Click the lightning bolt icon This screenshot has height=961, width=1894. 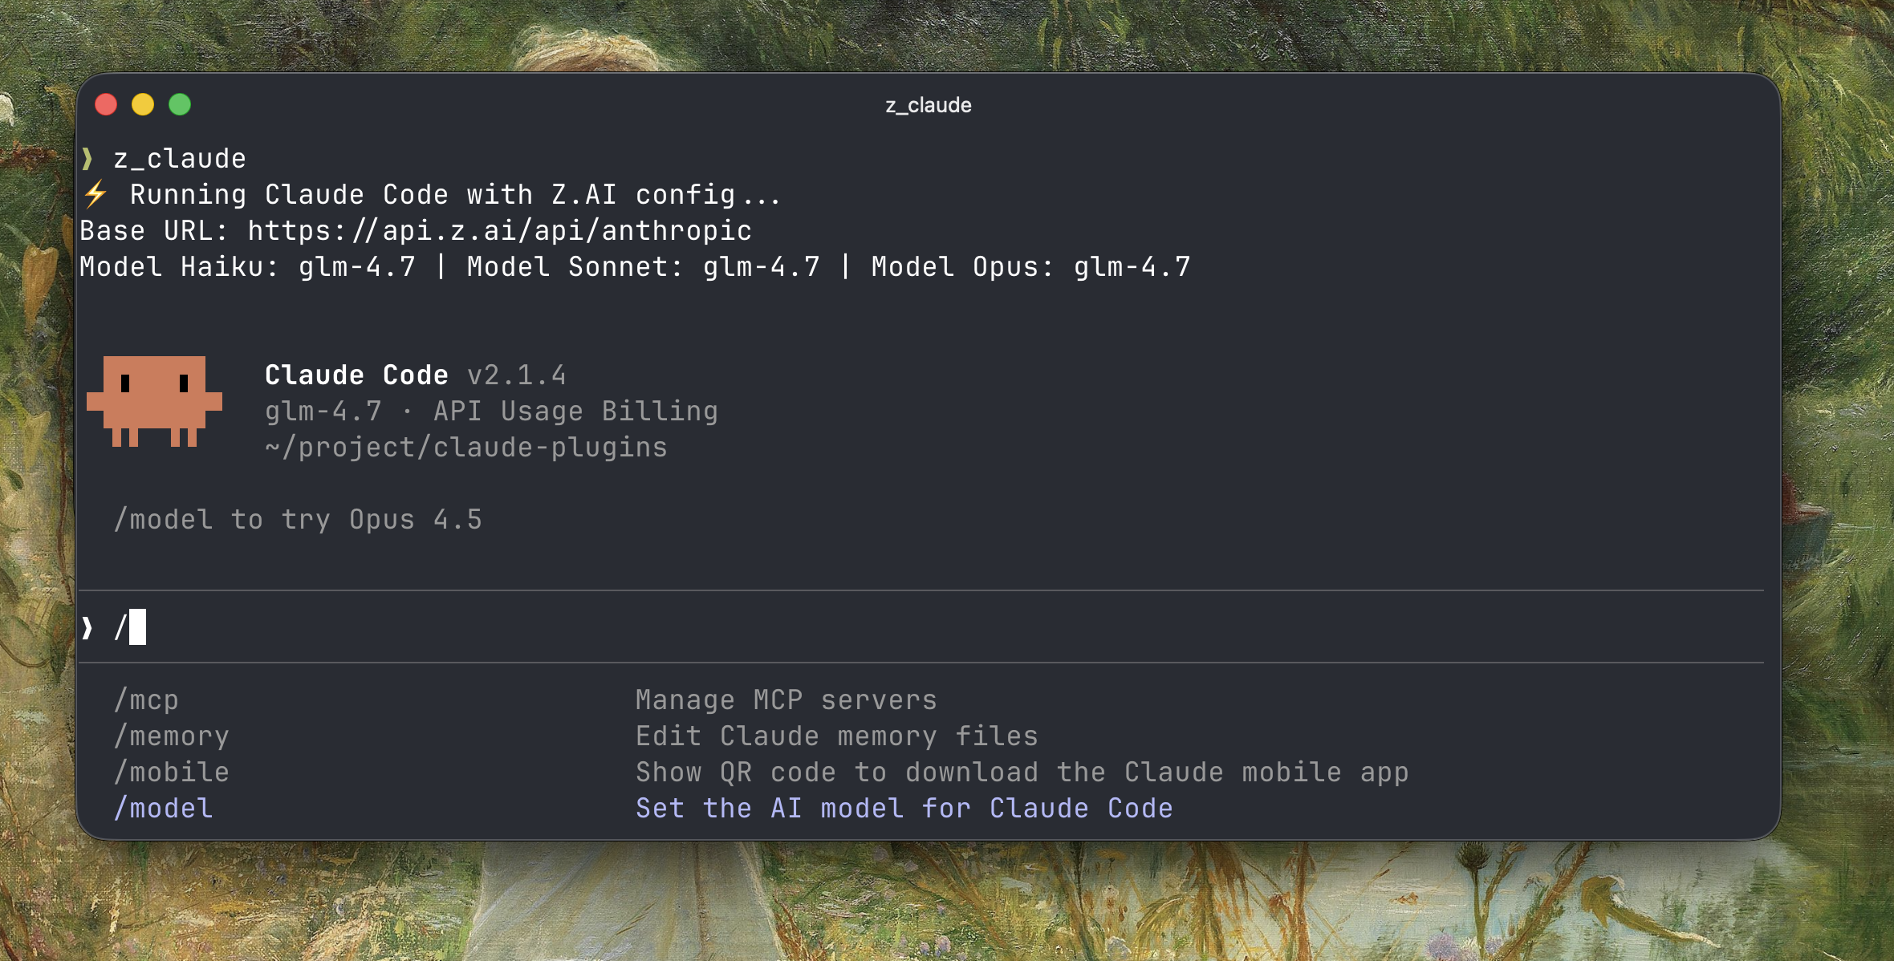tap(96, 194)
